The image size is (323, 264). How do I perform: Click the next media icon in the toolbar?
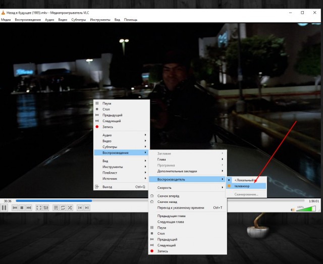(29, 208)
